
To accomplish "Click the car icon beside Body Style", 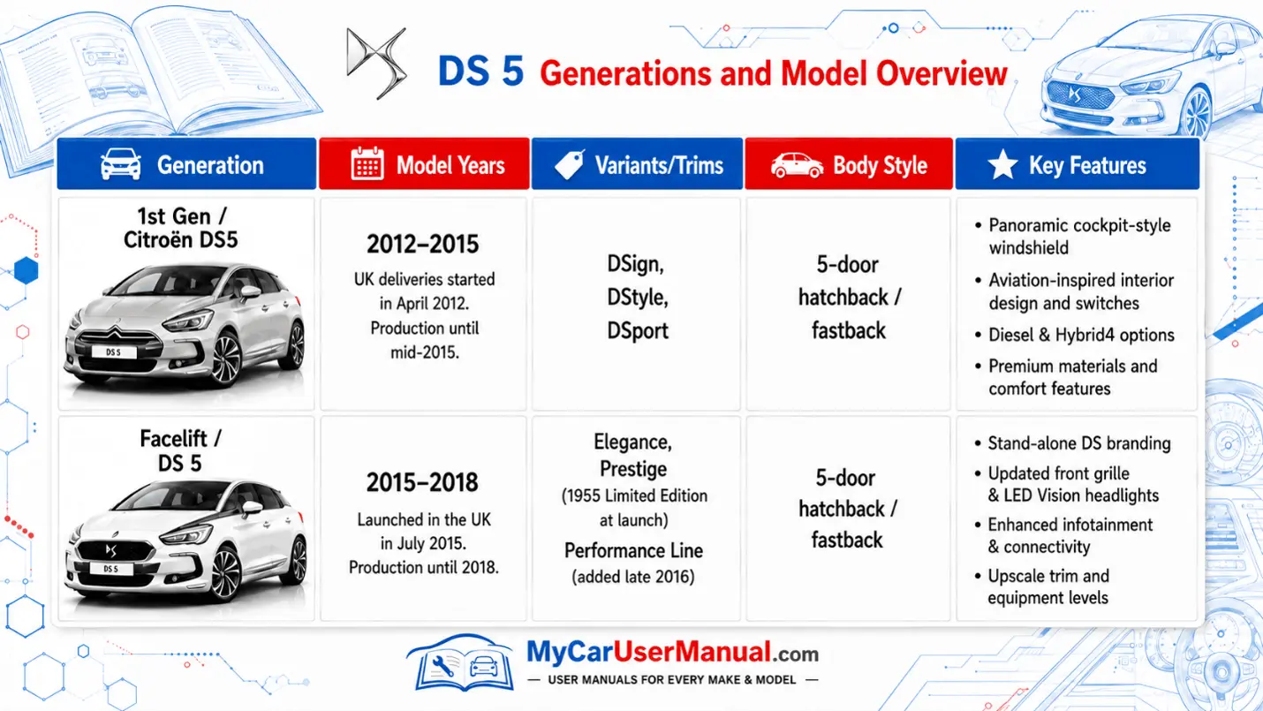I will (x=797, y=165).
